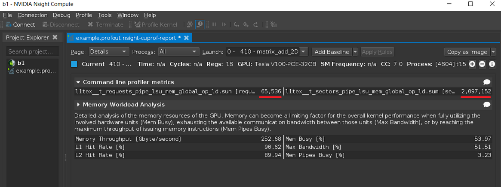Open the Help menu
501x187 pixels.
[150, 15]
